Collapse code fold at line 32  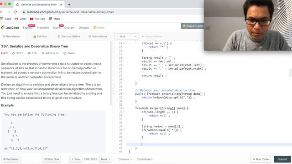click(x=124, y=108)
